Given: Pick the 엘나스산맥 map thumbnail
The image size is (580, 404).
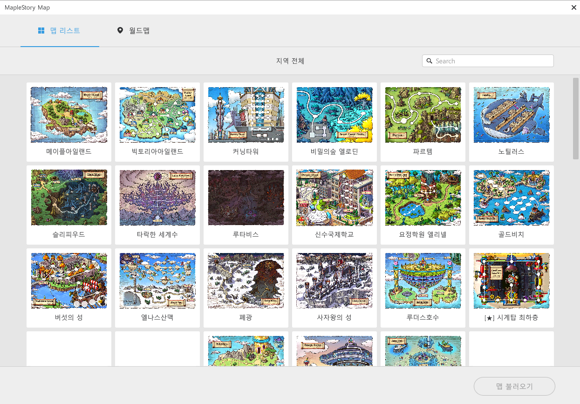Looking at the screenshot, I should pyautogui.click(x=157, y=281).
